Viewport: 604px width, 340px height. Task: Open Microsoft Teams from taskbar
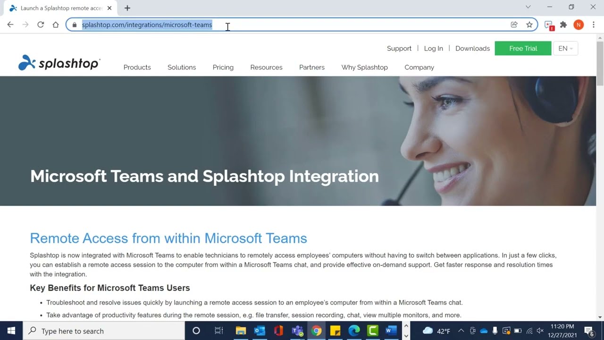(297, 331)
